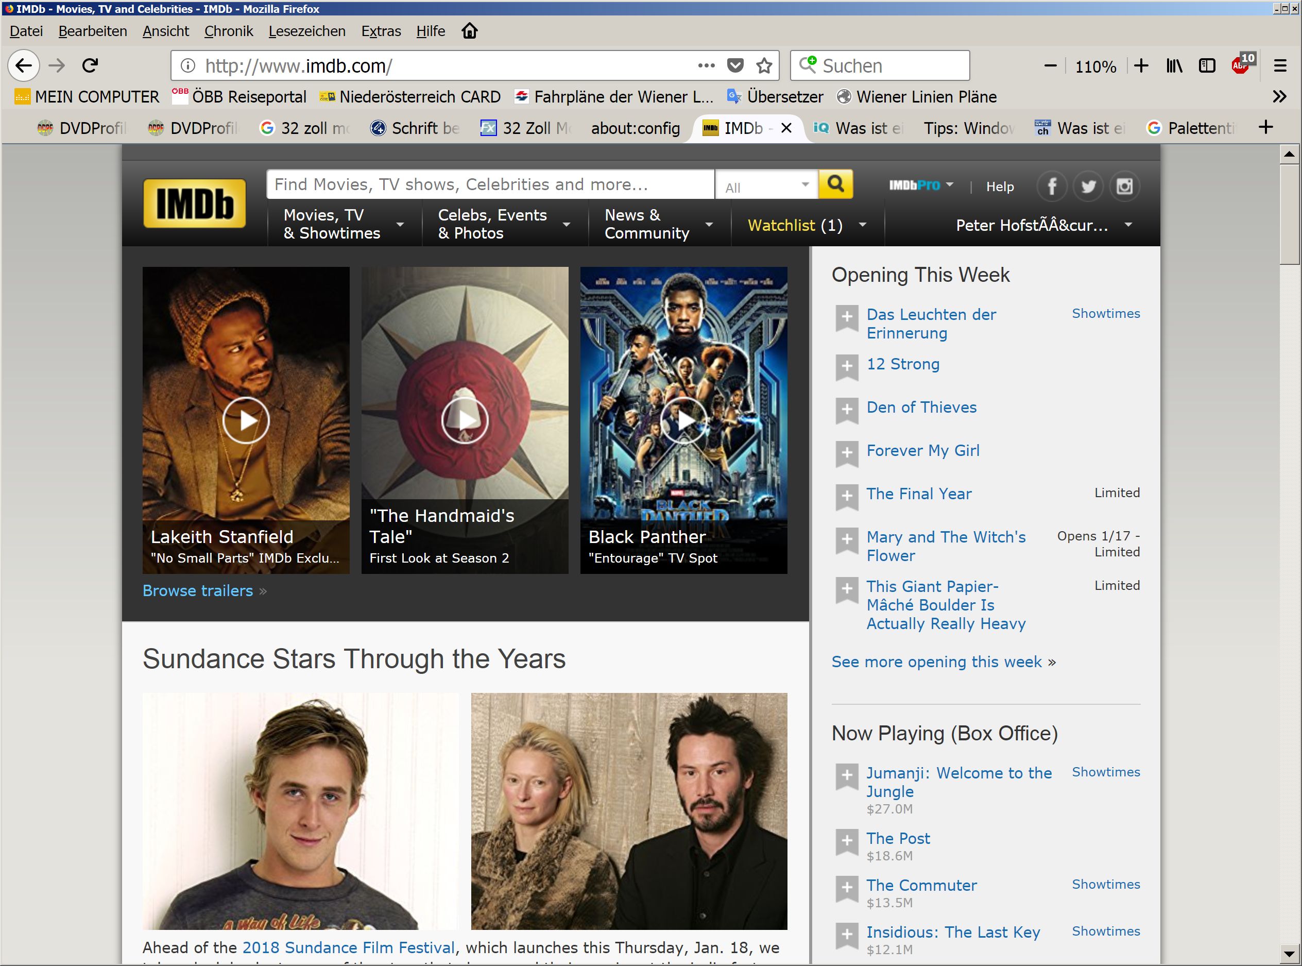Open IMDb's Twitter page icon
This screenshot has width=1302, height=966.
[1088, 187]
